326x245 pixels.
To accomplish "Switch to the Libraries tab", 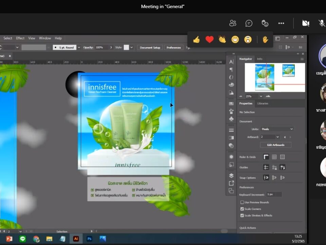I will (x=262, y=103).
